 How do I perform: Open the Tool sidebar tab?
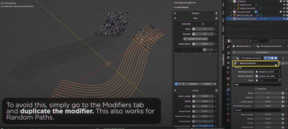click(223, 12)
